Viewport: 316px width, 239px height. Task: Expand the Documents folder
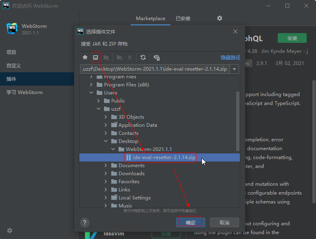click(x=106, y=166)
